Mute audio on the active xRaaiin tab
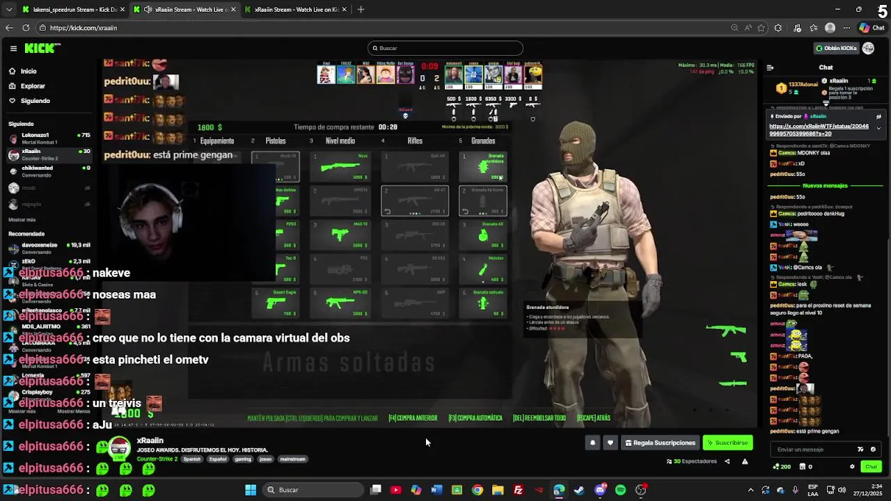 (x=148, y=10)
